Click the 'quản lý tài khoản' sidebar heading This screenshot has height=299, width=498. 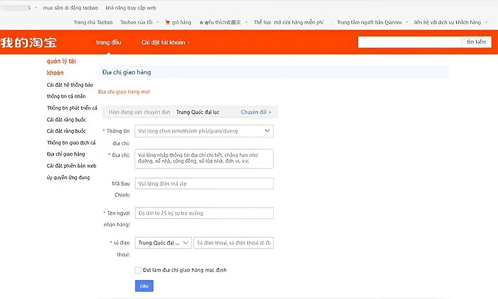point(61,67)
